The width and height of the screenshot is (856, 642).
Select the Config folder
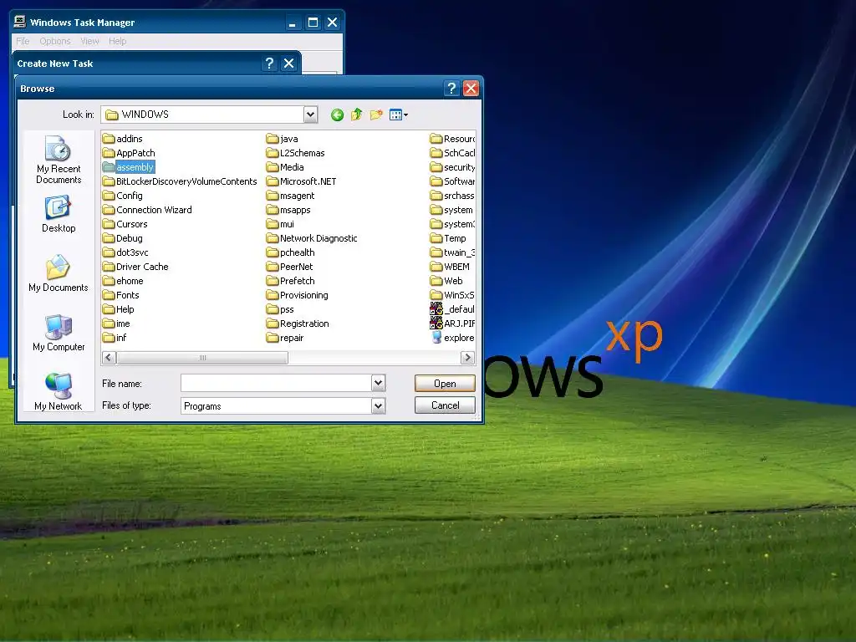point(123,196)
